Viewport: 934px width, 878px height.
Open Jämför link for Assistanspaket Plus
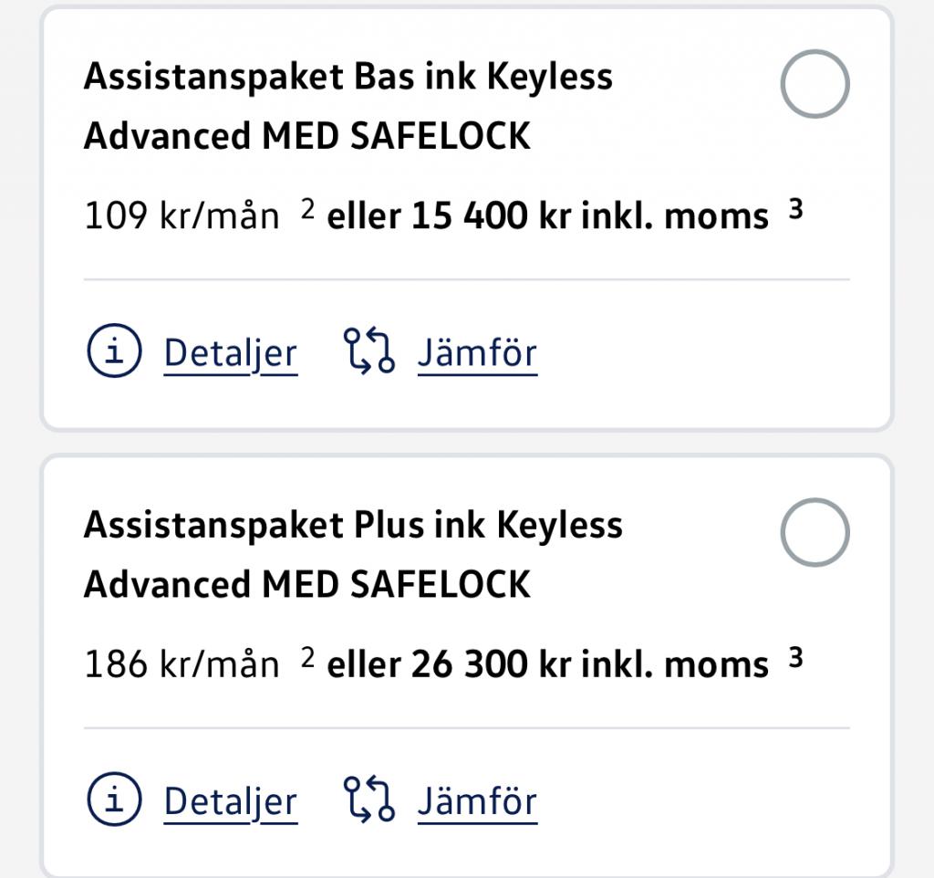tap(477, 802)
